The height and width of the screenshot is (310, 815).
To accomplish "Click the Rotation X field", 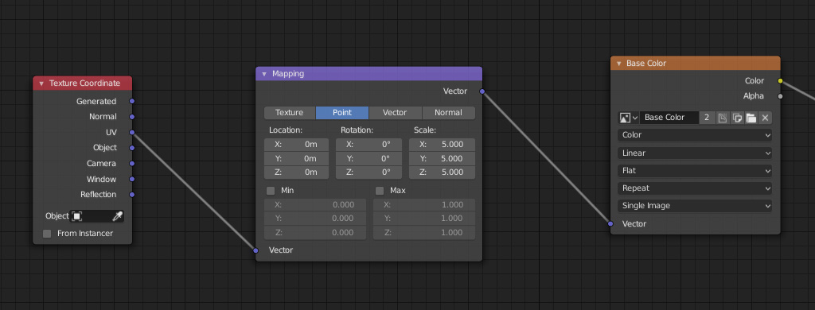I will pyautogui.click(x=369, y=145).
